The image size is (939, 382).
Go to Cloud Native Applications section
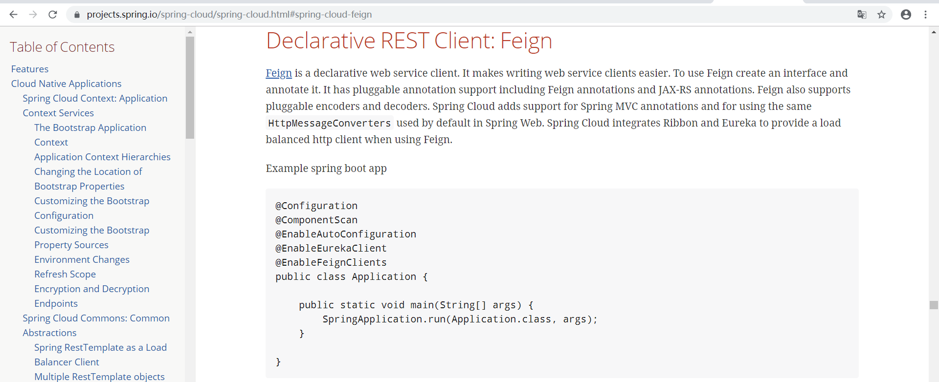pyautogui.click(x=66, y=84)
